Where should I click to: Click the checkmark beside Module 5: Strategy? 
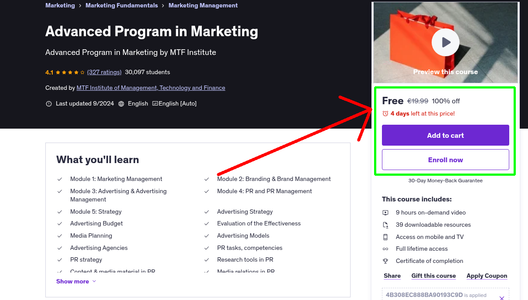point(60,212)
